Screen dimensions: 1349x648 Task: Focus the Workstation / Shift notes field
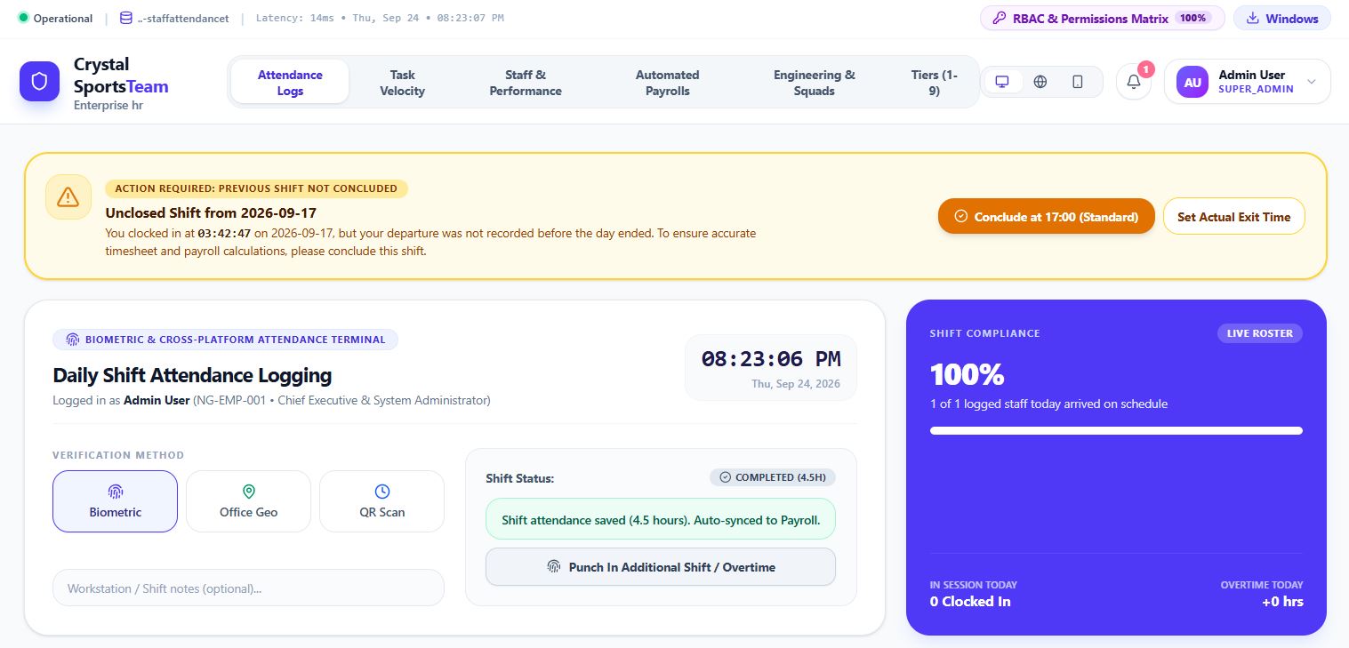[248, 588]
